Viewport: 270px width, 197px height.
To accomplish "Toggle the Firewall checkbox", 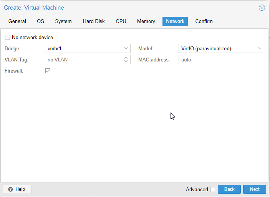I will click(48, 71).
